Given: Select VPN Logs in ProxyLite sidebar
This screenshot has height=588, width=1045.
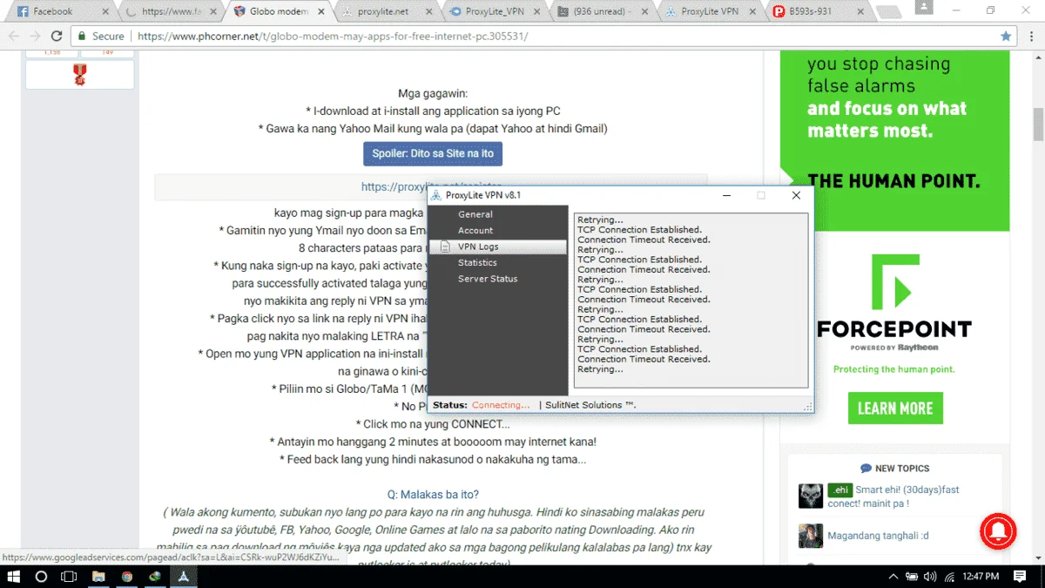Looking at the screenshot, I should click(x=498, y=247).
